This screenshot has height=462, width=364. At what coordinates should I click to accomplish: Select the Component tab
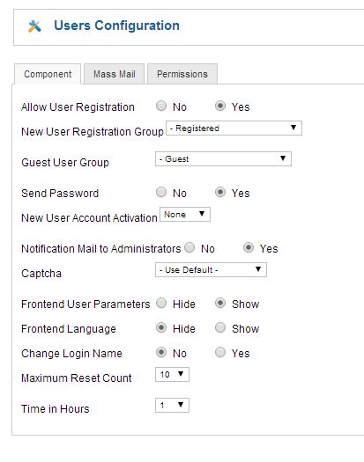coord(48,74)
